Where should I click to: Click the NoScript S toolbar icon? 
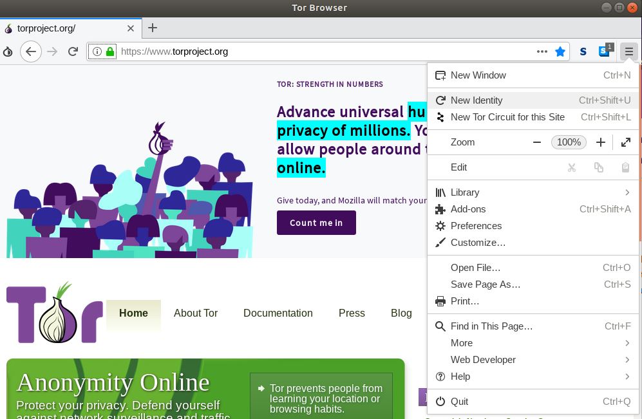pos(583,51)
